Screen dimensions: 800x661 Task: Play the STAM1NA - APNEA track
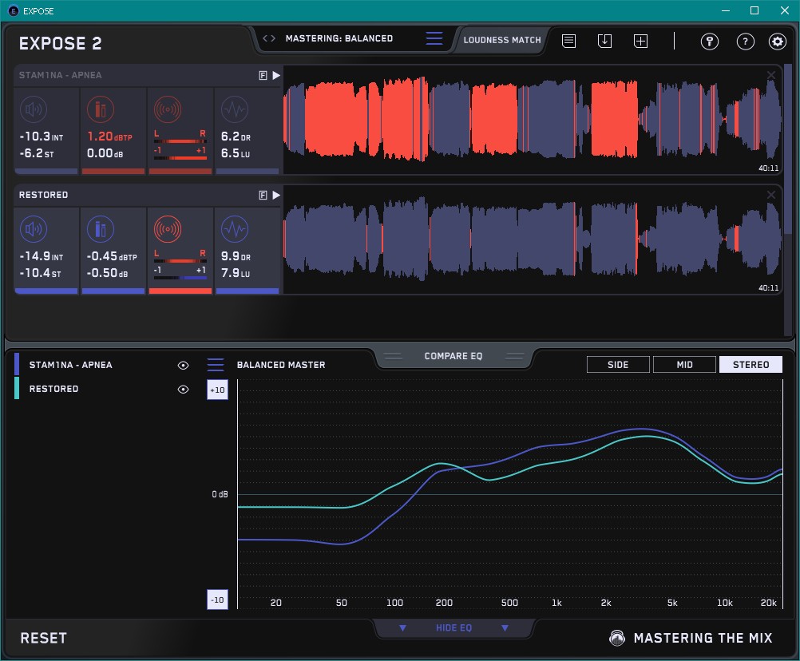click(276, 75)
